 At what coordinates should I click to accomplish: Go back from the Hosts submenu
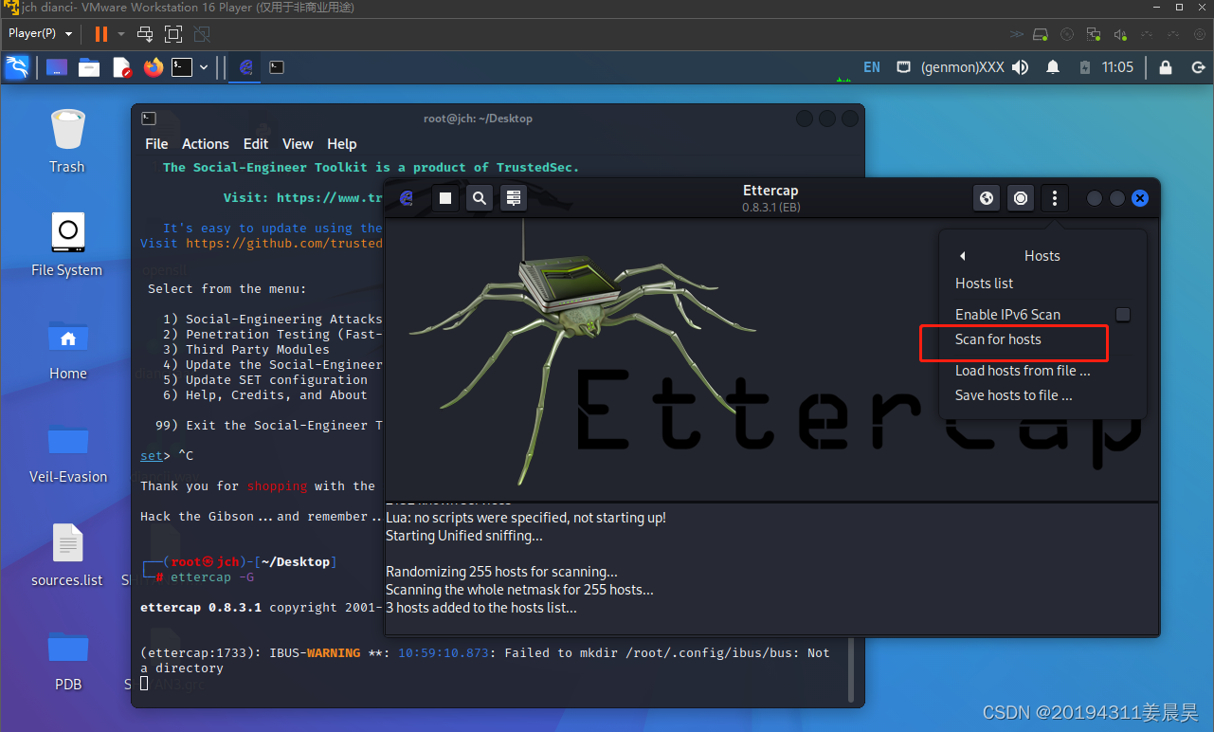point(962,256)
